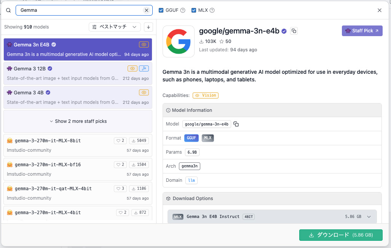Click the search magnifier icon

coord(8,10)
